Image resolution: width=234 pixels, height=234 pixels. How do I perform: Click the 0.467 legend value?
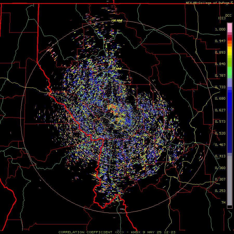point(220,145)
